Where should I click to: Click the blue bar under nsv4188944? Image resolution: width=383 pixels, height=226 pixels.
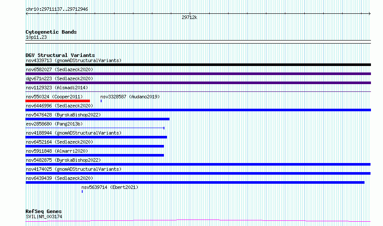(x=96, y=137)
